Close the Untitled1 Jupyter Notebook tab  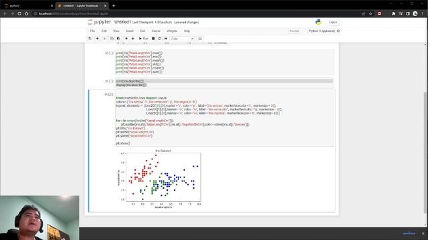(x=105, y=6)
